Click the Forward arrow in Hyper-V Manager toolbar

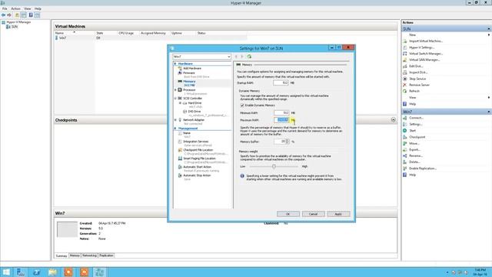(9, 15)
